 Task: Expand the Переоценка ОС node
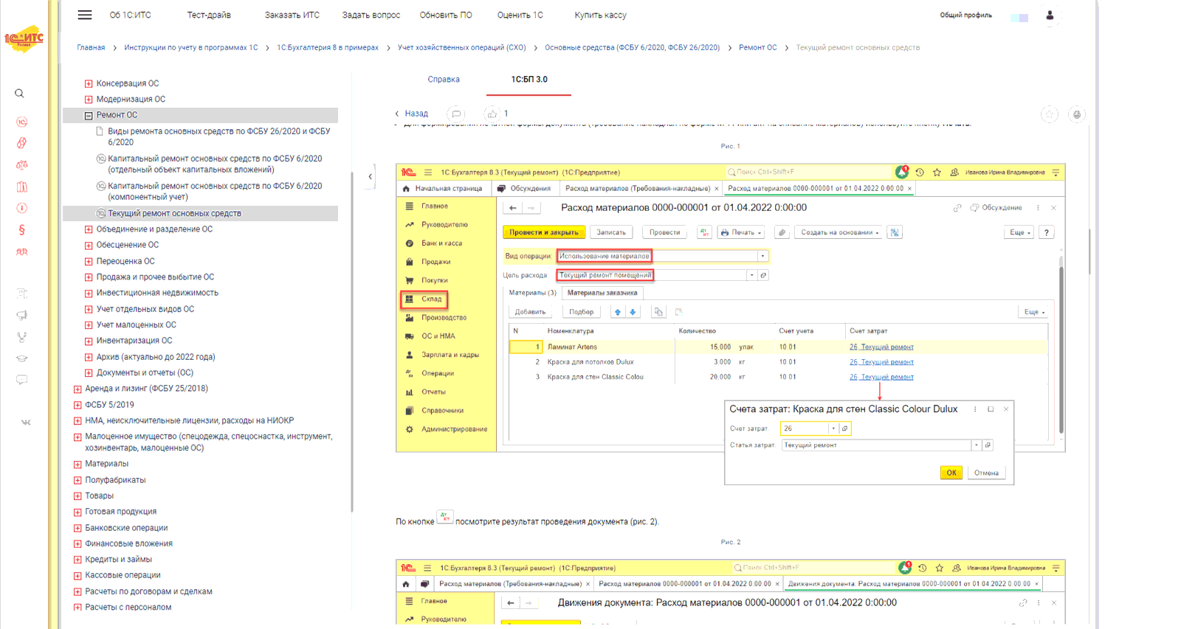(89, 262)
